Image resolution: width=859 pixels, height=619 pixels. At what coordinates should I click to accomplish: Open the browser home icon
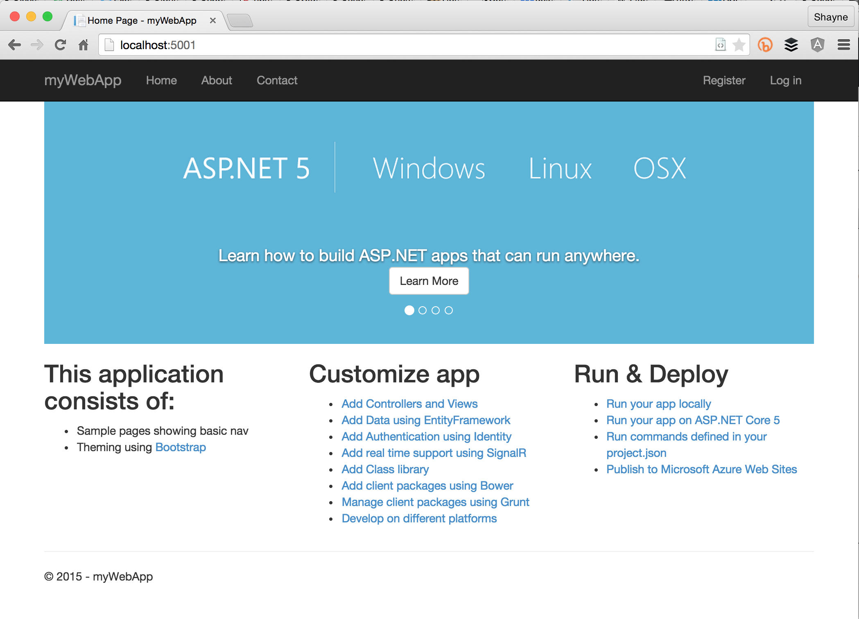[x=84, y=45]
